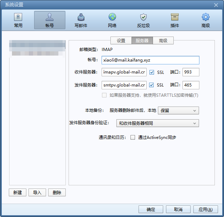Screen dimensions: 224x217
Task: Click the 应用(A) button
Action: click(206, 209)
